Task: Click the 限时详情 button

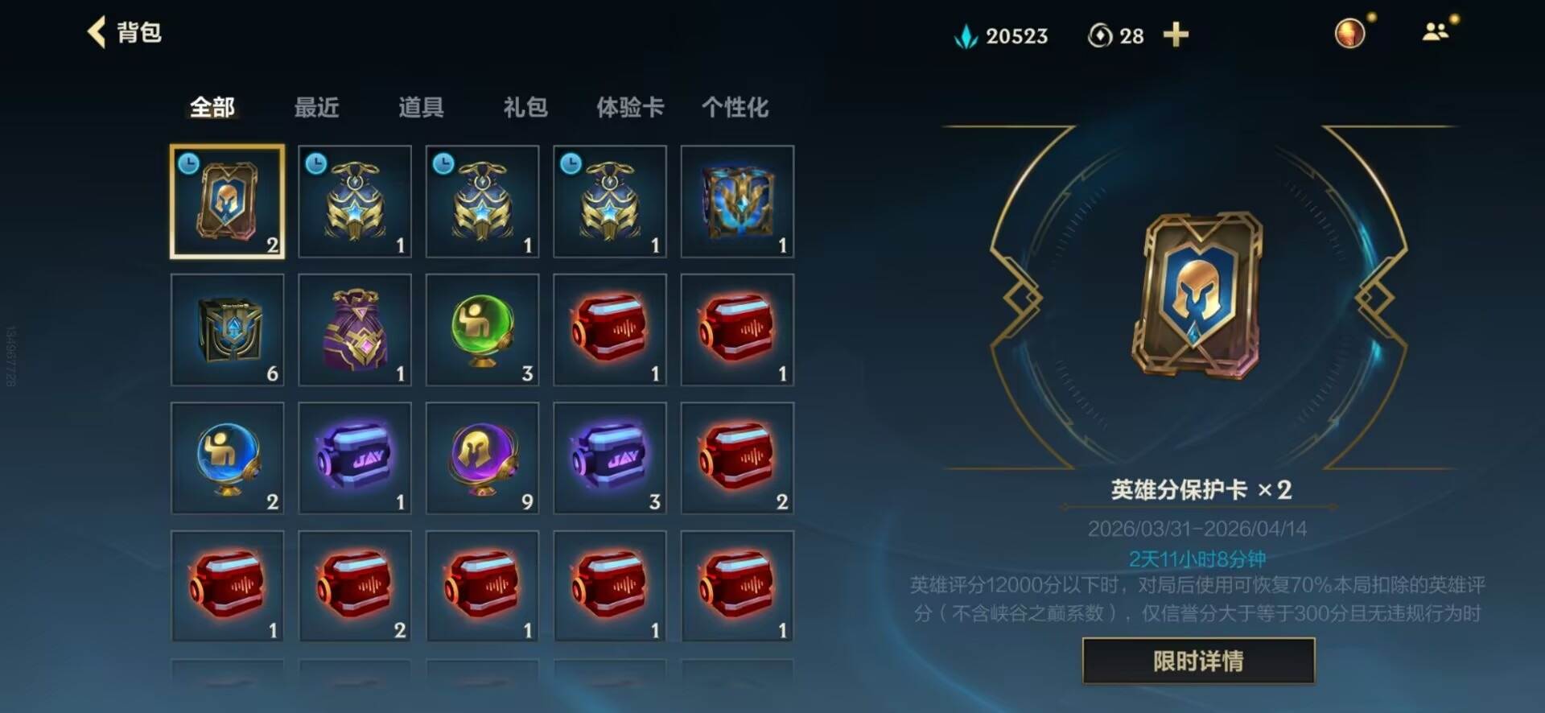Action: [1198, 661]
